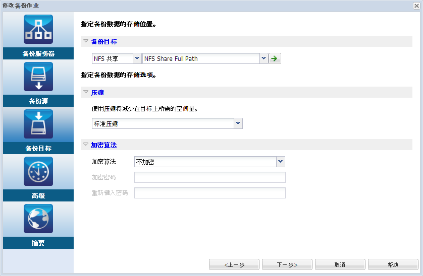Image resolution: width=423 pixels, height=276 pixels.
Task: Open the 备份服务器 step icon
Action: click(38, 29)
